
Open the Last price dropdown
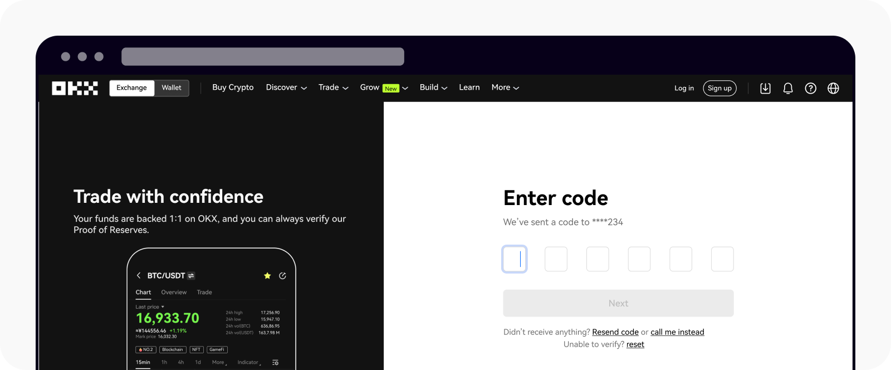click(150, 307)
